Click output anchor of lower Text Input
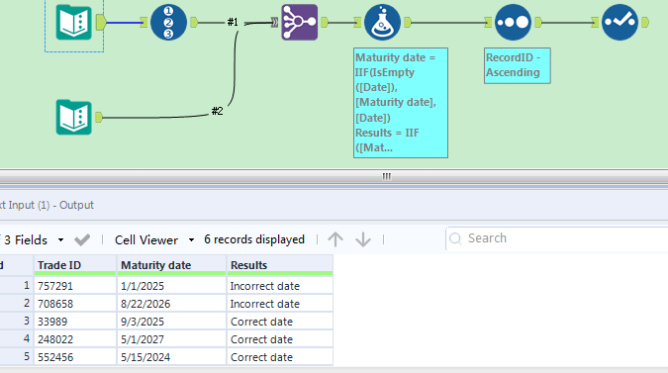This screenshot has height=373, width=668. pyautogui.click(x=99, y=117)
